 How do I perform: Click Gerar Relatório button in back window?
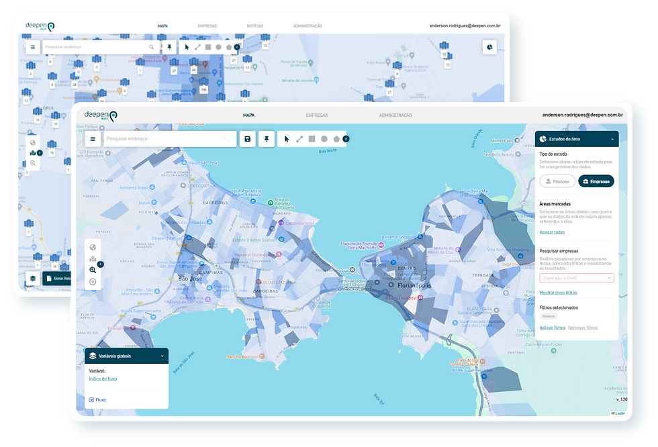click(57, 279)
